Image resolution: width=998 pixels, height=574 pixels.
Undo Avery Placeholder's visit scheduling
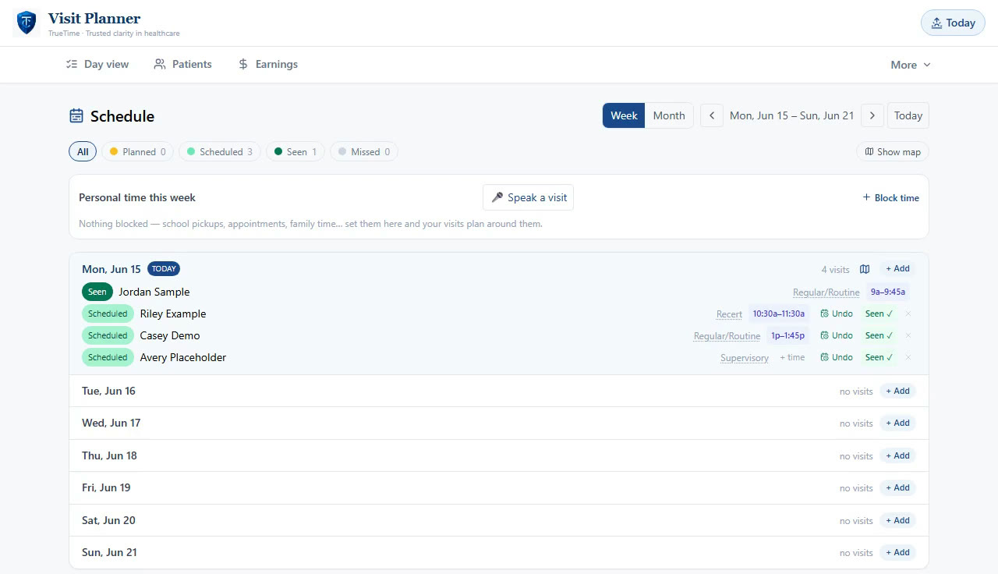click(x=836, y=357)
